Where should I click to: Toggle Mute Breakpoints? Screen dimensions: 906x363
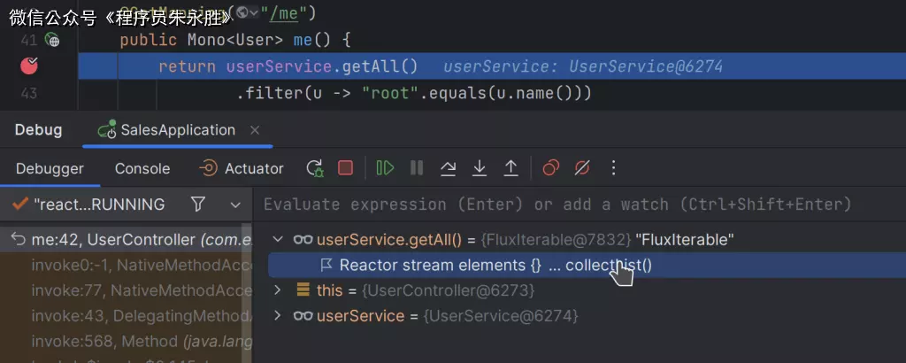tap(582, 168)
